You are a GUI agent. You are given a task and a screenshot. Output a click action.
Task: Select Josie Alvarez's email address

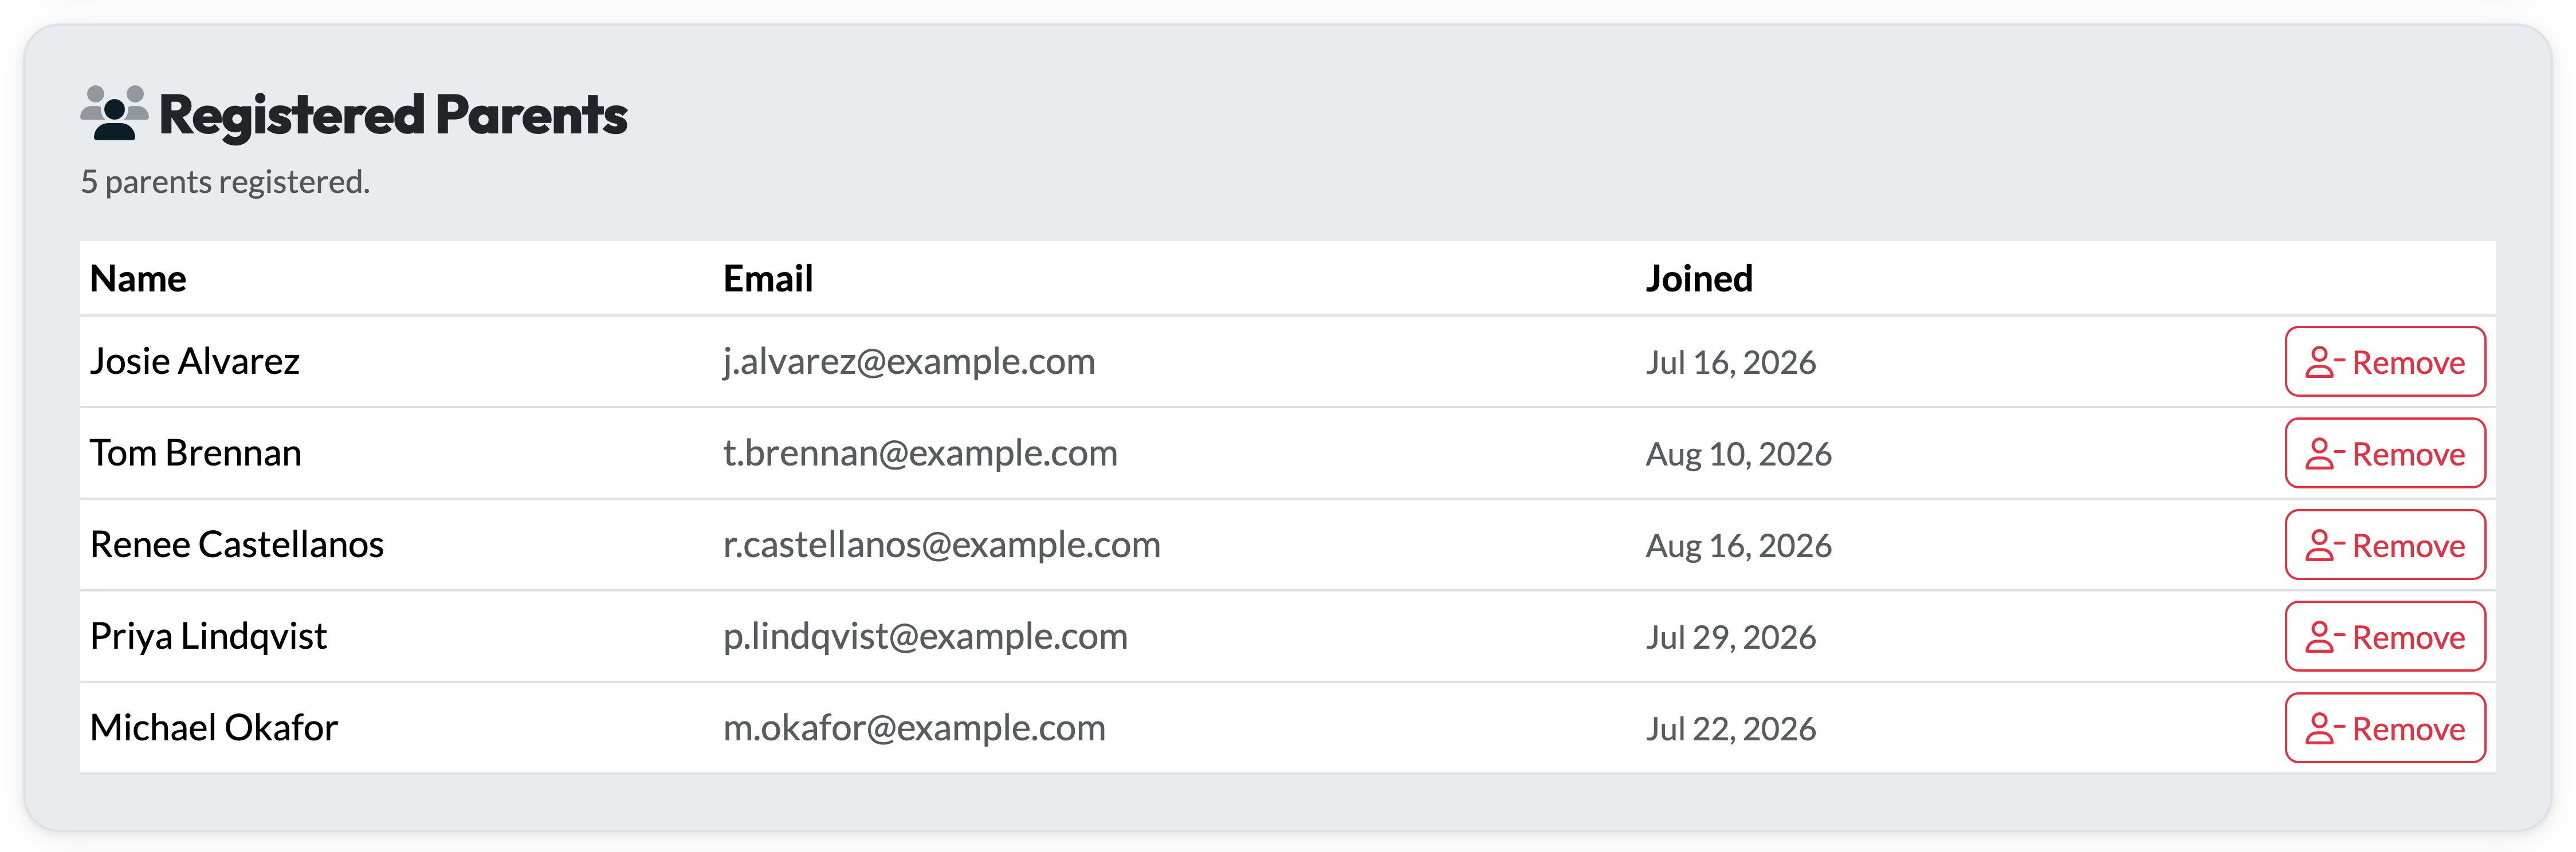tap(909, 361)
